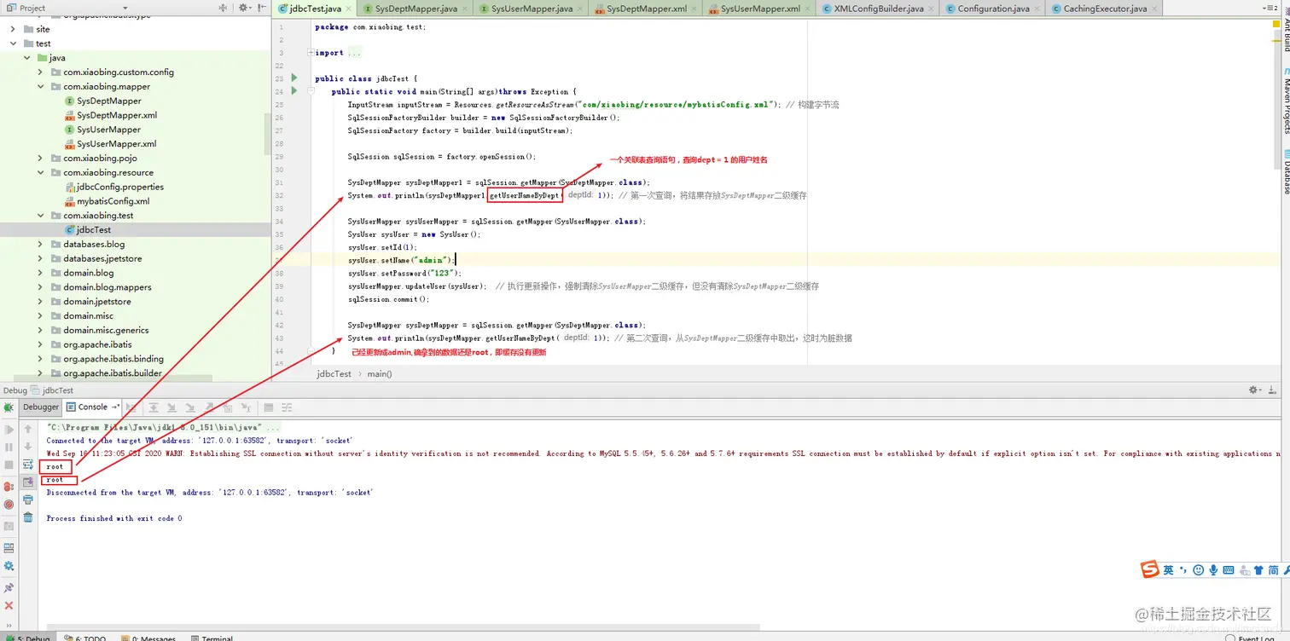This screenshot has width=1290, height=641.
Task: Click Scroll from Source icon in Project panel
Action: point(223,8)
